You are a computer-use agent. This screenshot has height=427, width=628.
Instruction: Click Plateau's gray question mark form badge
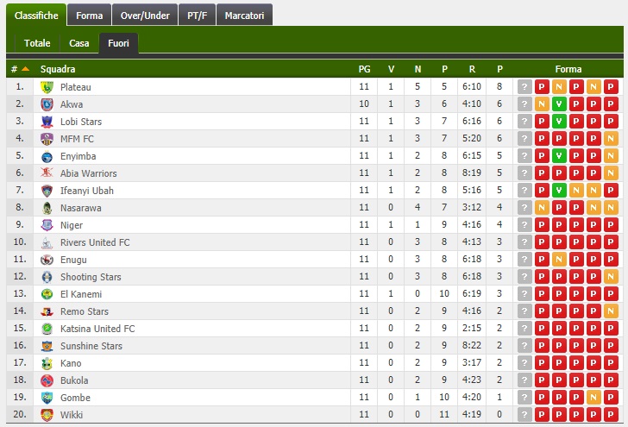(524, 87)
